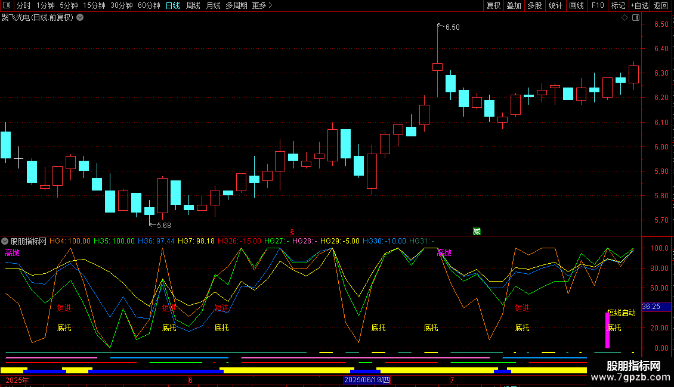This screenshot has height=387, width=674.
Task: Open the 多股 multi-stock view
Action: 534,5
